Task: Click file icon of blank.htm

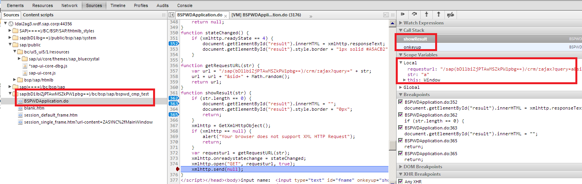Action: click(x=21, y=108)
